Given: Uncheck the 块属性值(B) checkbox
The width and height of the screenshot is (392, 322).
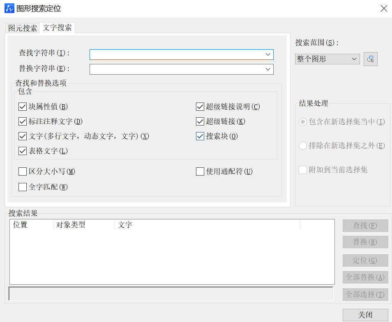Looking at the screenshot, I should 23,107.
